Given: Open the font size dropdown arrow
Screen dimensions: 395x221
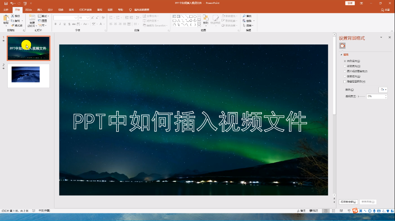Looking at the screenshot, I should (87, 18).
